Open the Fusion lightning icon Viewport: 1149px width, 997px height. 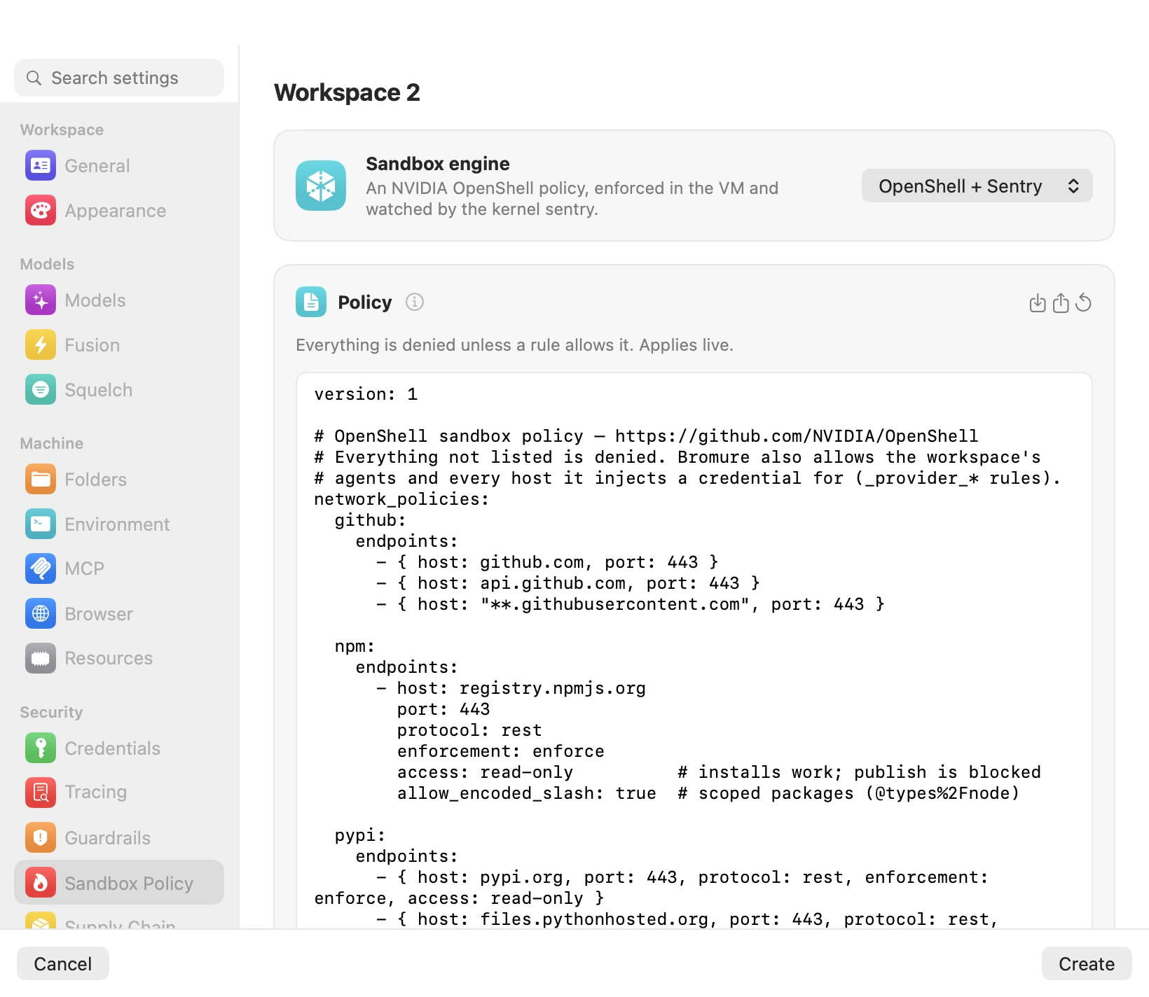(41, 345)
